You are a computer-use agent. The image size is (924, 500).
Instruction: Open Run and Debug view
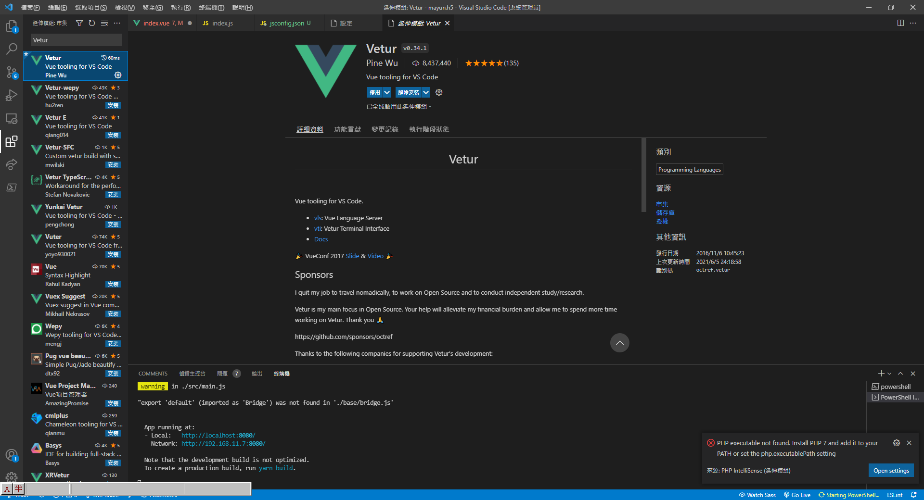click(x=11, y=95)
